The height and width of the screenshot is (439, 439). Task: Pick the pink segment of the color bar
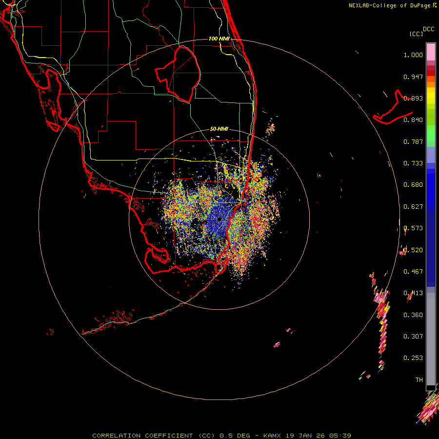tap(431, 52)
